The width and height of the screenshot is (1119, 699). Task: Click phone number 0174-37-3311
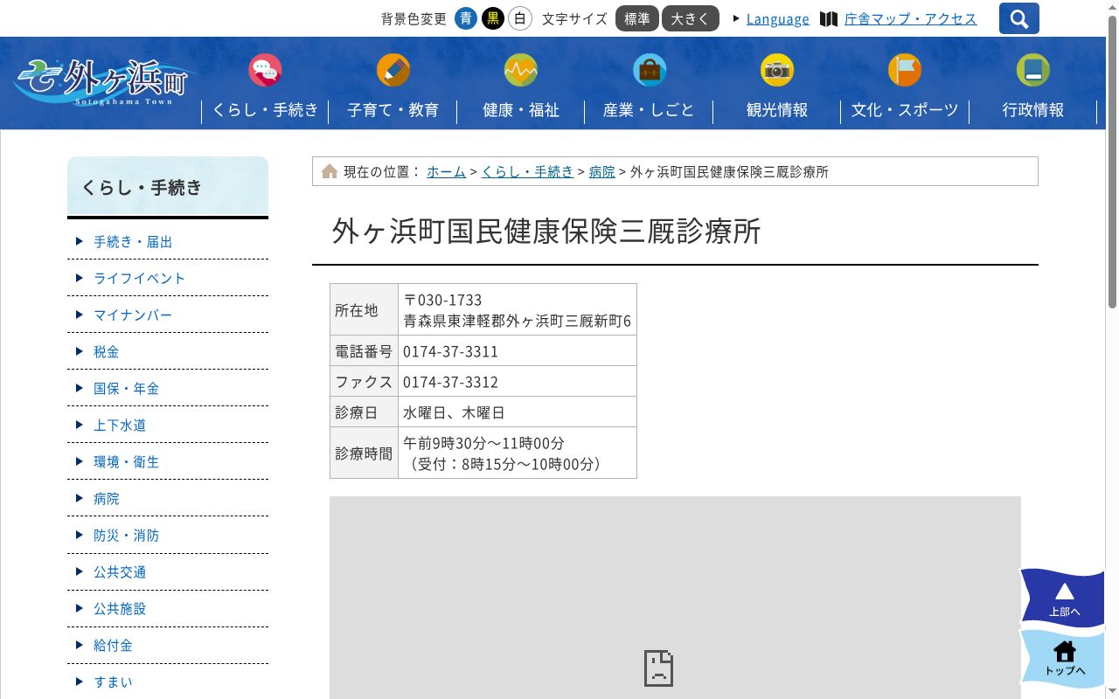click(450, 351)
